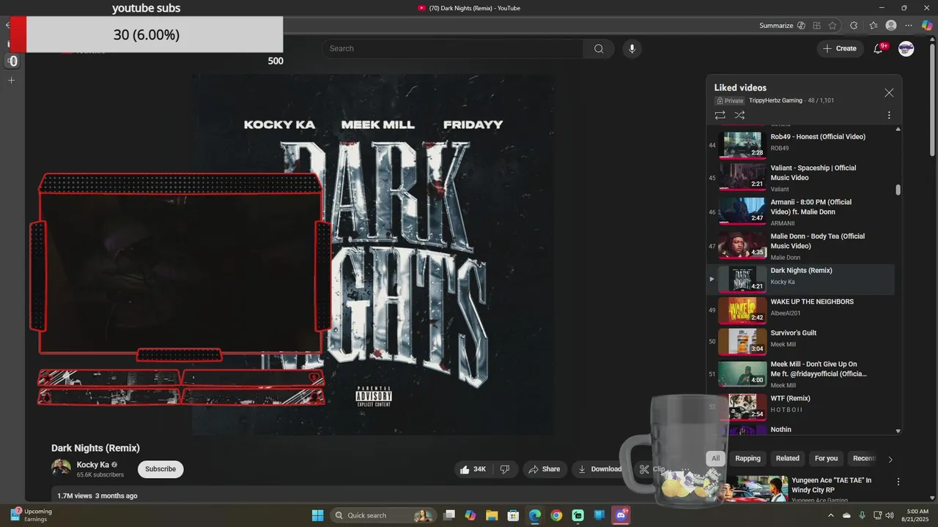Screen dimensions: 938x527
Task: Toggle loop playlist in Liked videos
Action: (720, 115)
